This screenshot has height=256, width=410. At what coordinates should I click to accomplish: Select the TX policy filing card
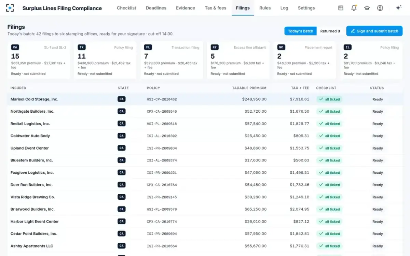pyautogui.click(x=105, y=60)
